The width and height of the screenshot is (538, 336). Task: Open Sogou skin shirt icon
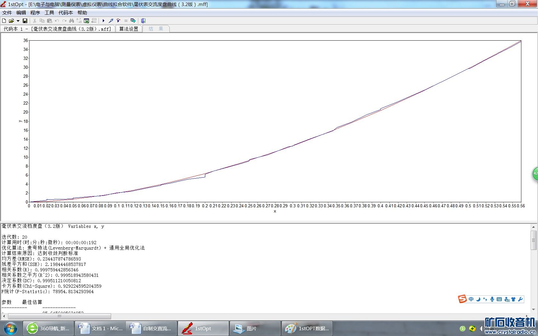click(x=513, y=299)
